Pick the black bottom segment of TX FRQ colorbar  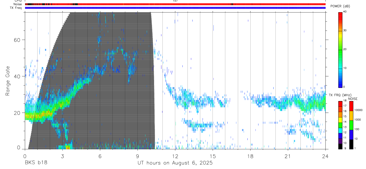tap(340, 146)
